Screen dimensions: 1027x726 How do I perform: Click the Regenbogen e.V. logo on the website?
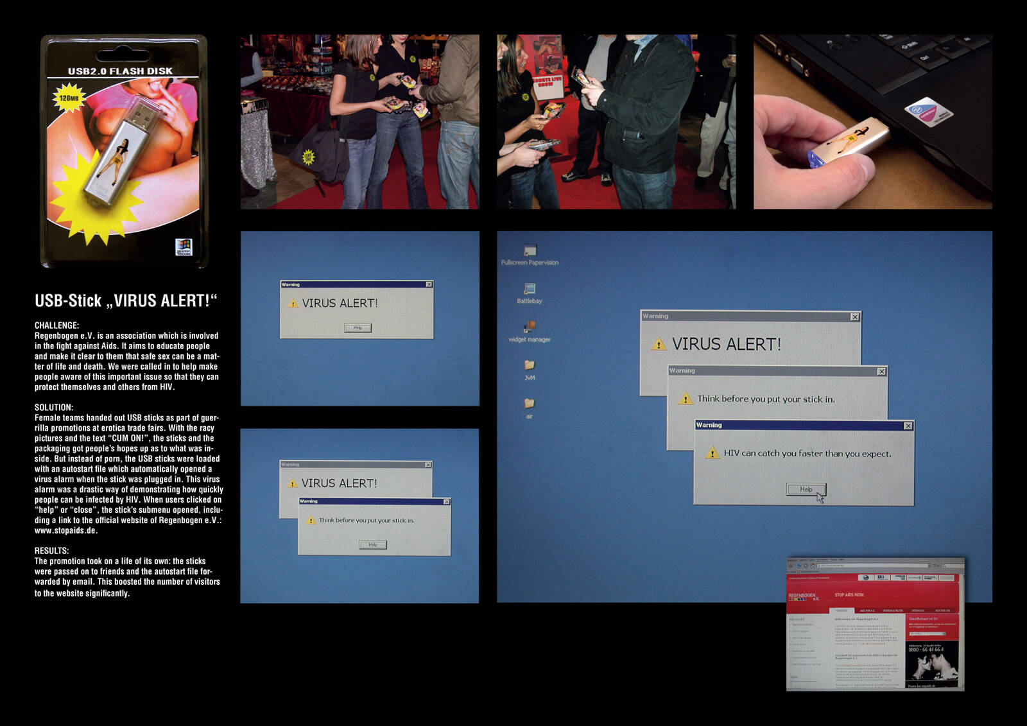804,596
